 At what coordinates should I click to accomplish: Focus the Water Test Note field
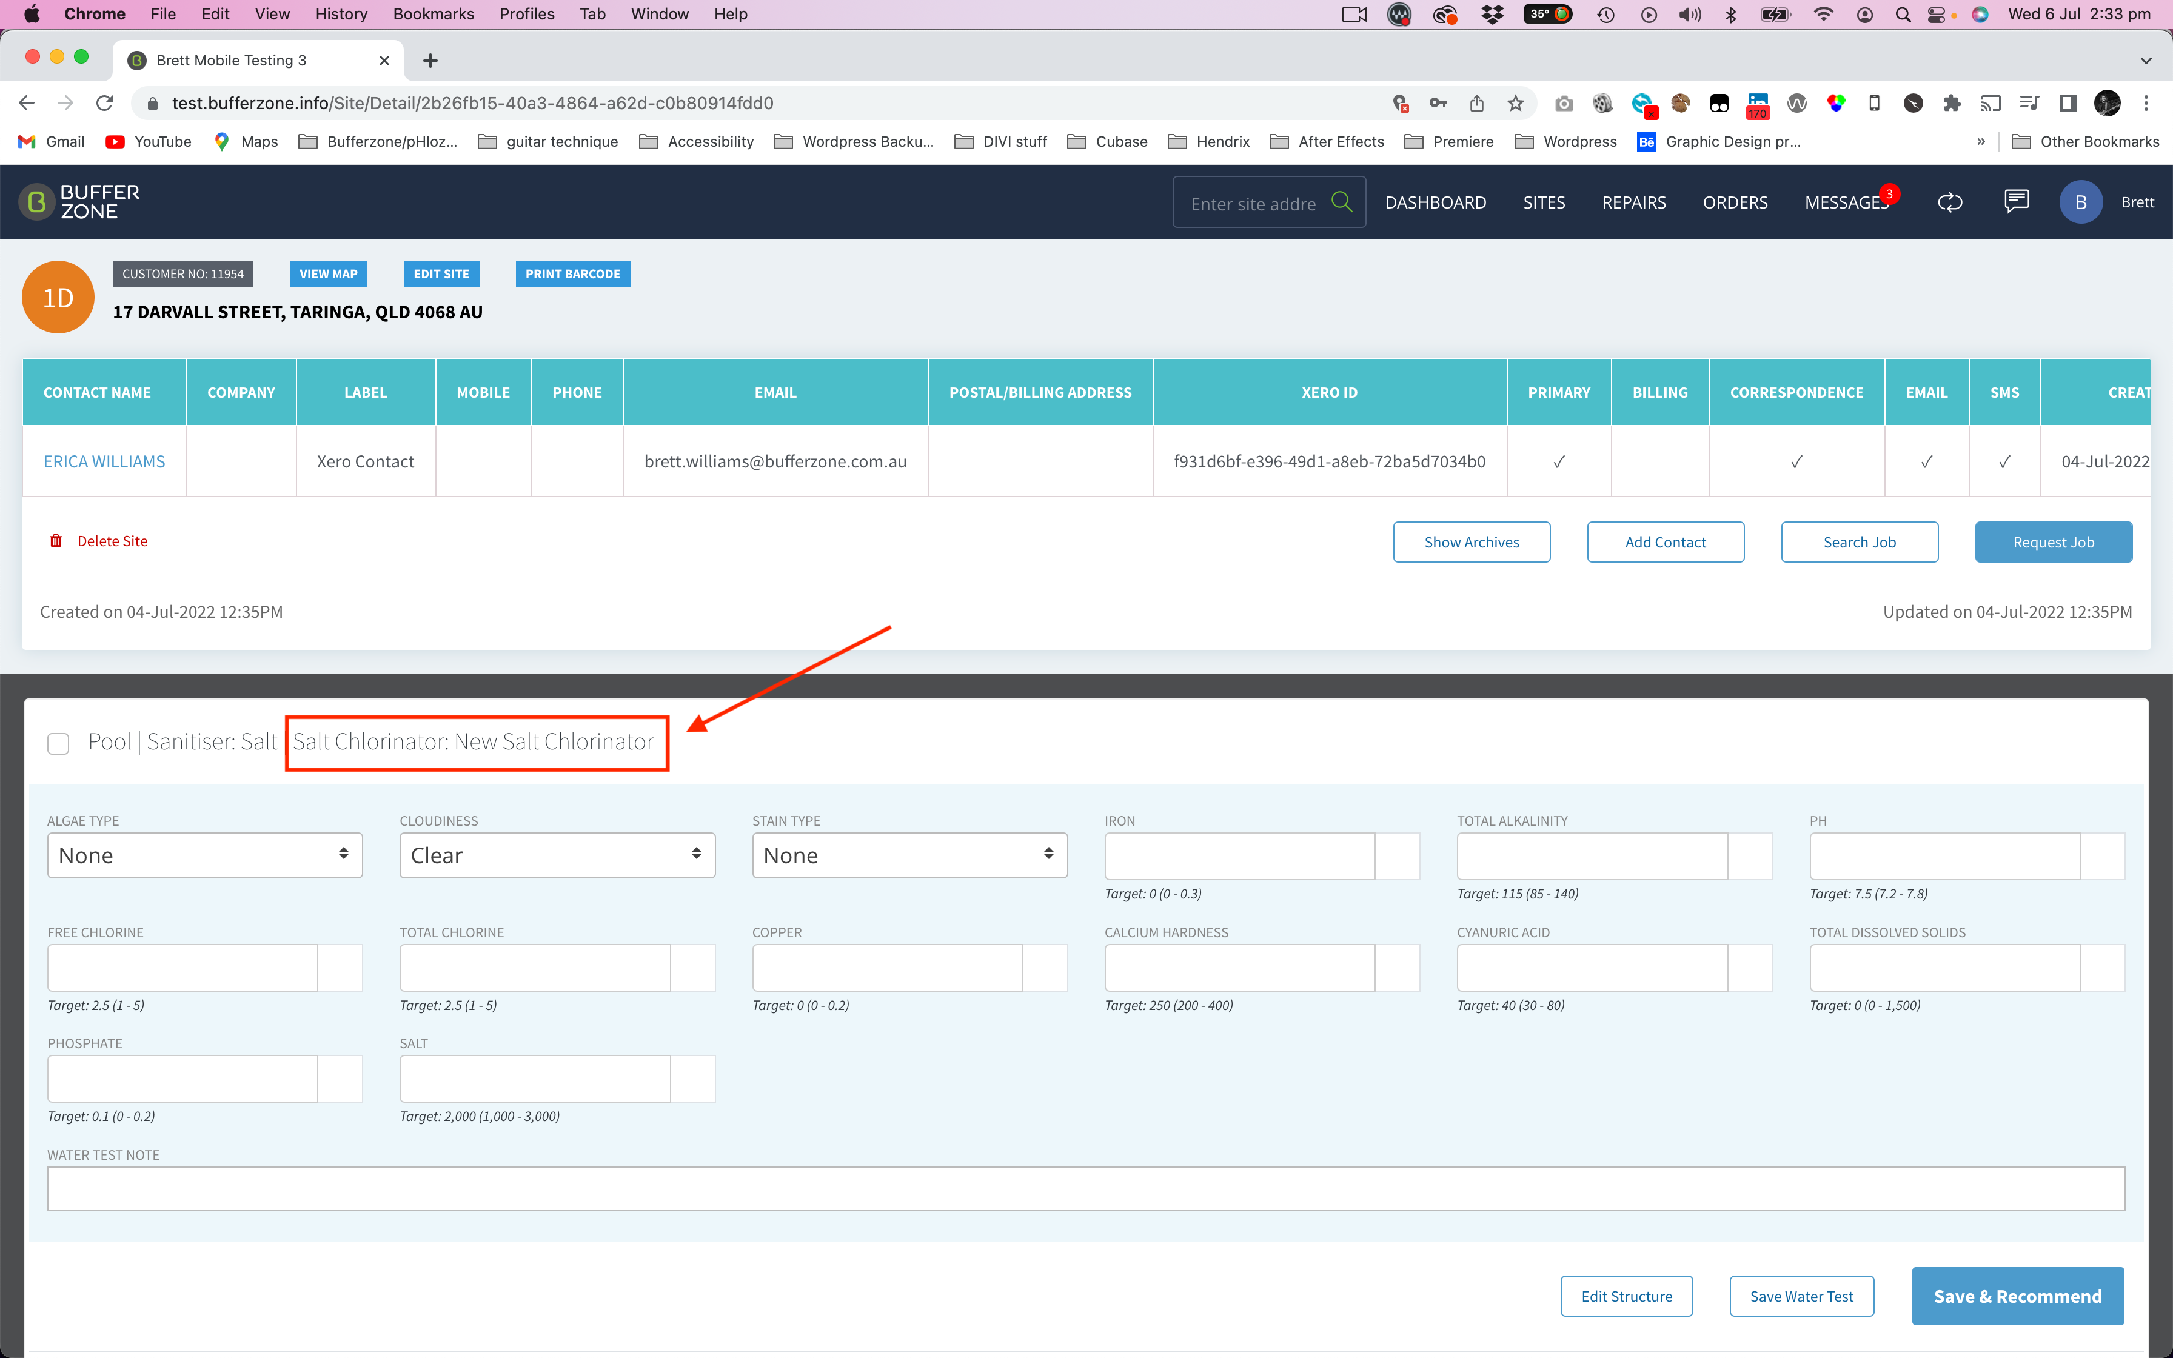point(1086,1188)
